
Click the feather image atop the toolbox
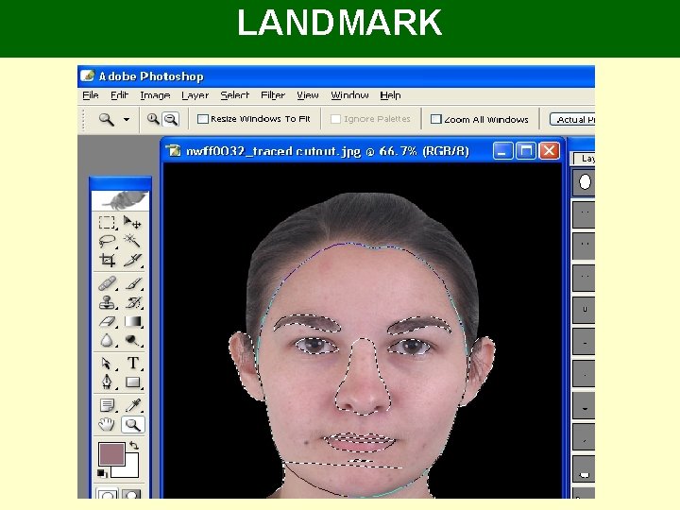coord(120,200)
